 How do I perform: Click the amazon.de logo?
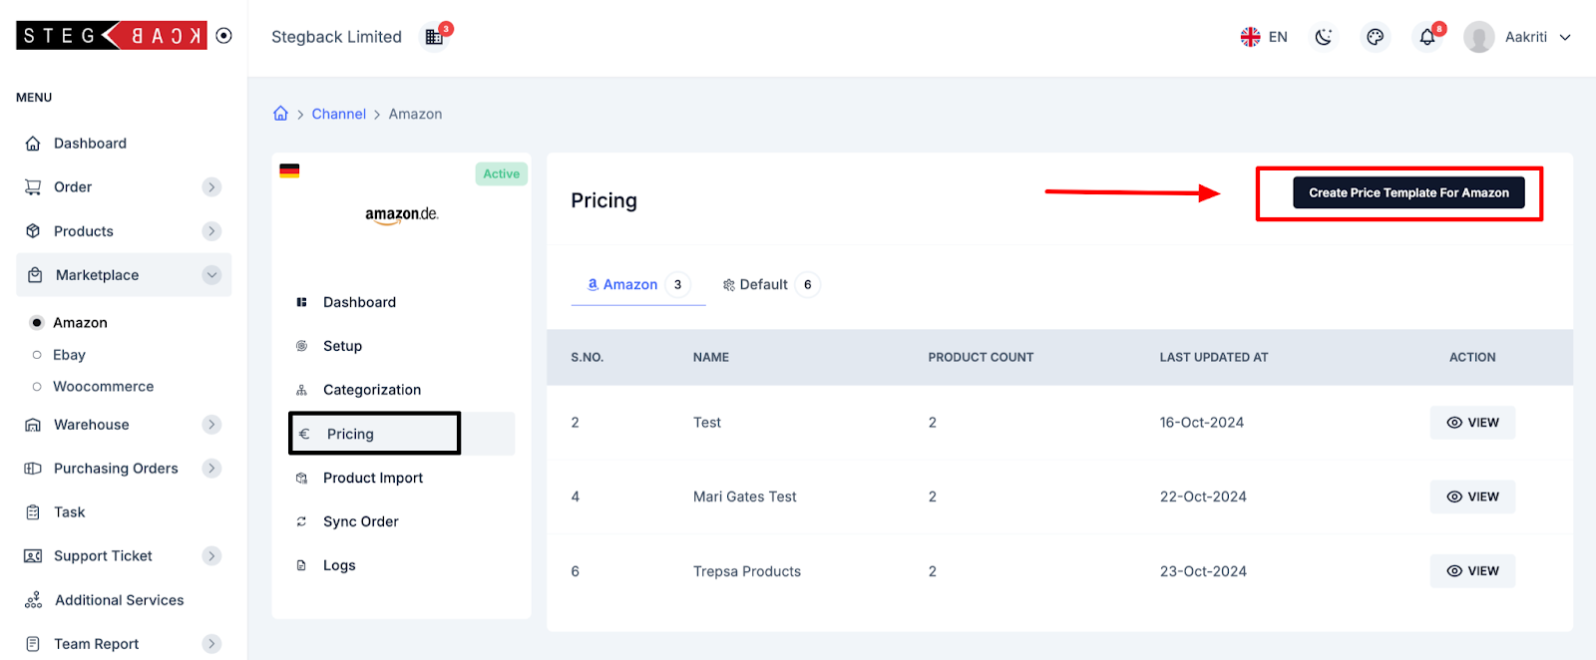point(402,214)
